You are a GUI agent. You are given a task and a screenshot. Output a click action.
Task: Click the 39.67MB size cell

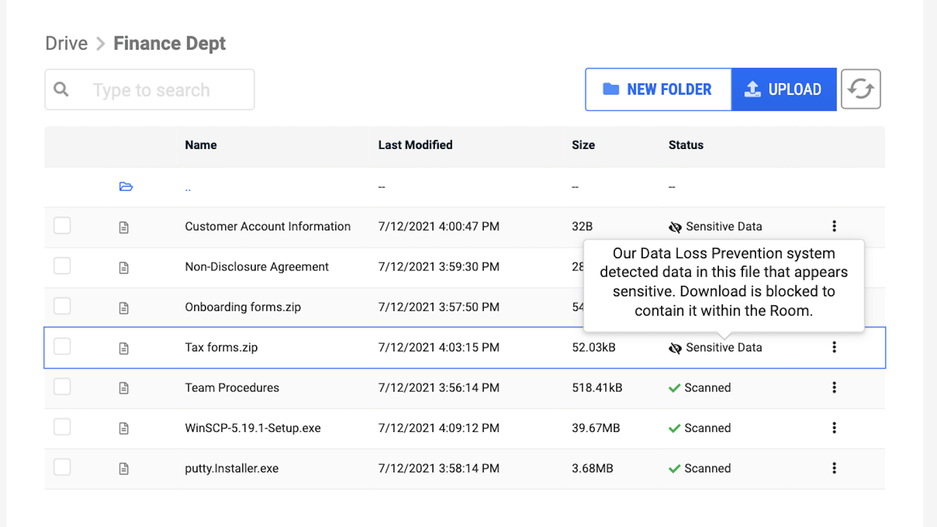pos(596,428)
